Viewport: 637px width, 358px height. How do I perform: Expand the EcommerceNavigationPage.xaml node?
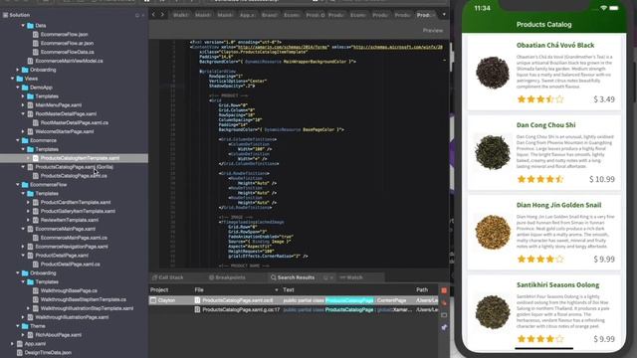pos(23,247)
